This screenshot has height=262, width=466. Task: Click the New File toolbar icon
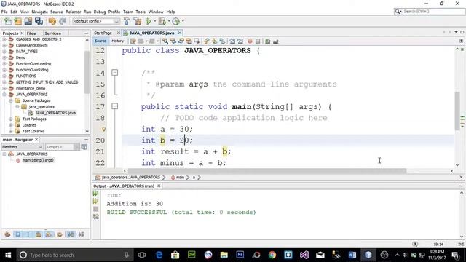tap(8, 21)
